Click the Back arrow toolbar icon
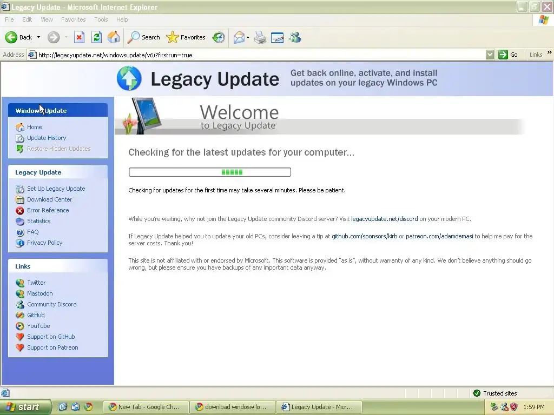The height and width of the screenshot is (415, 554). [x=11, y=37]
